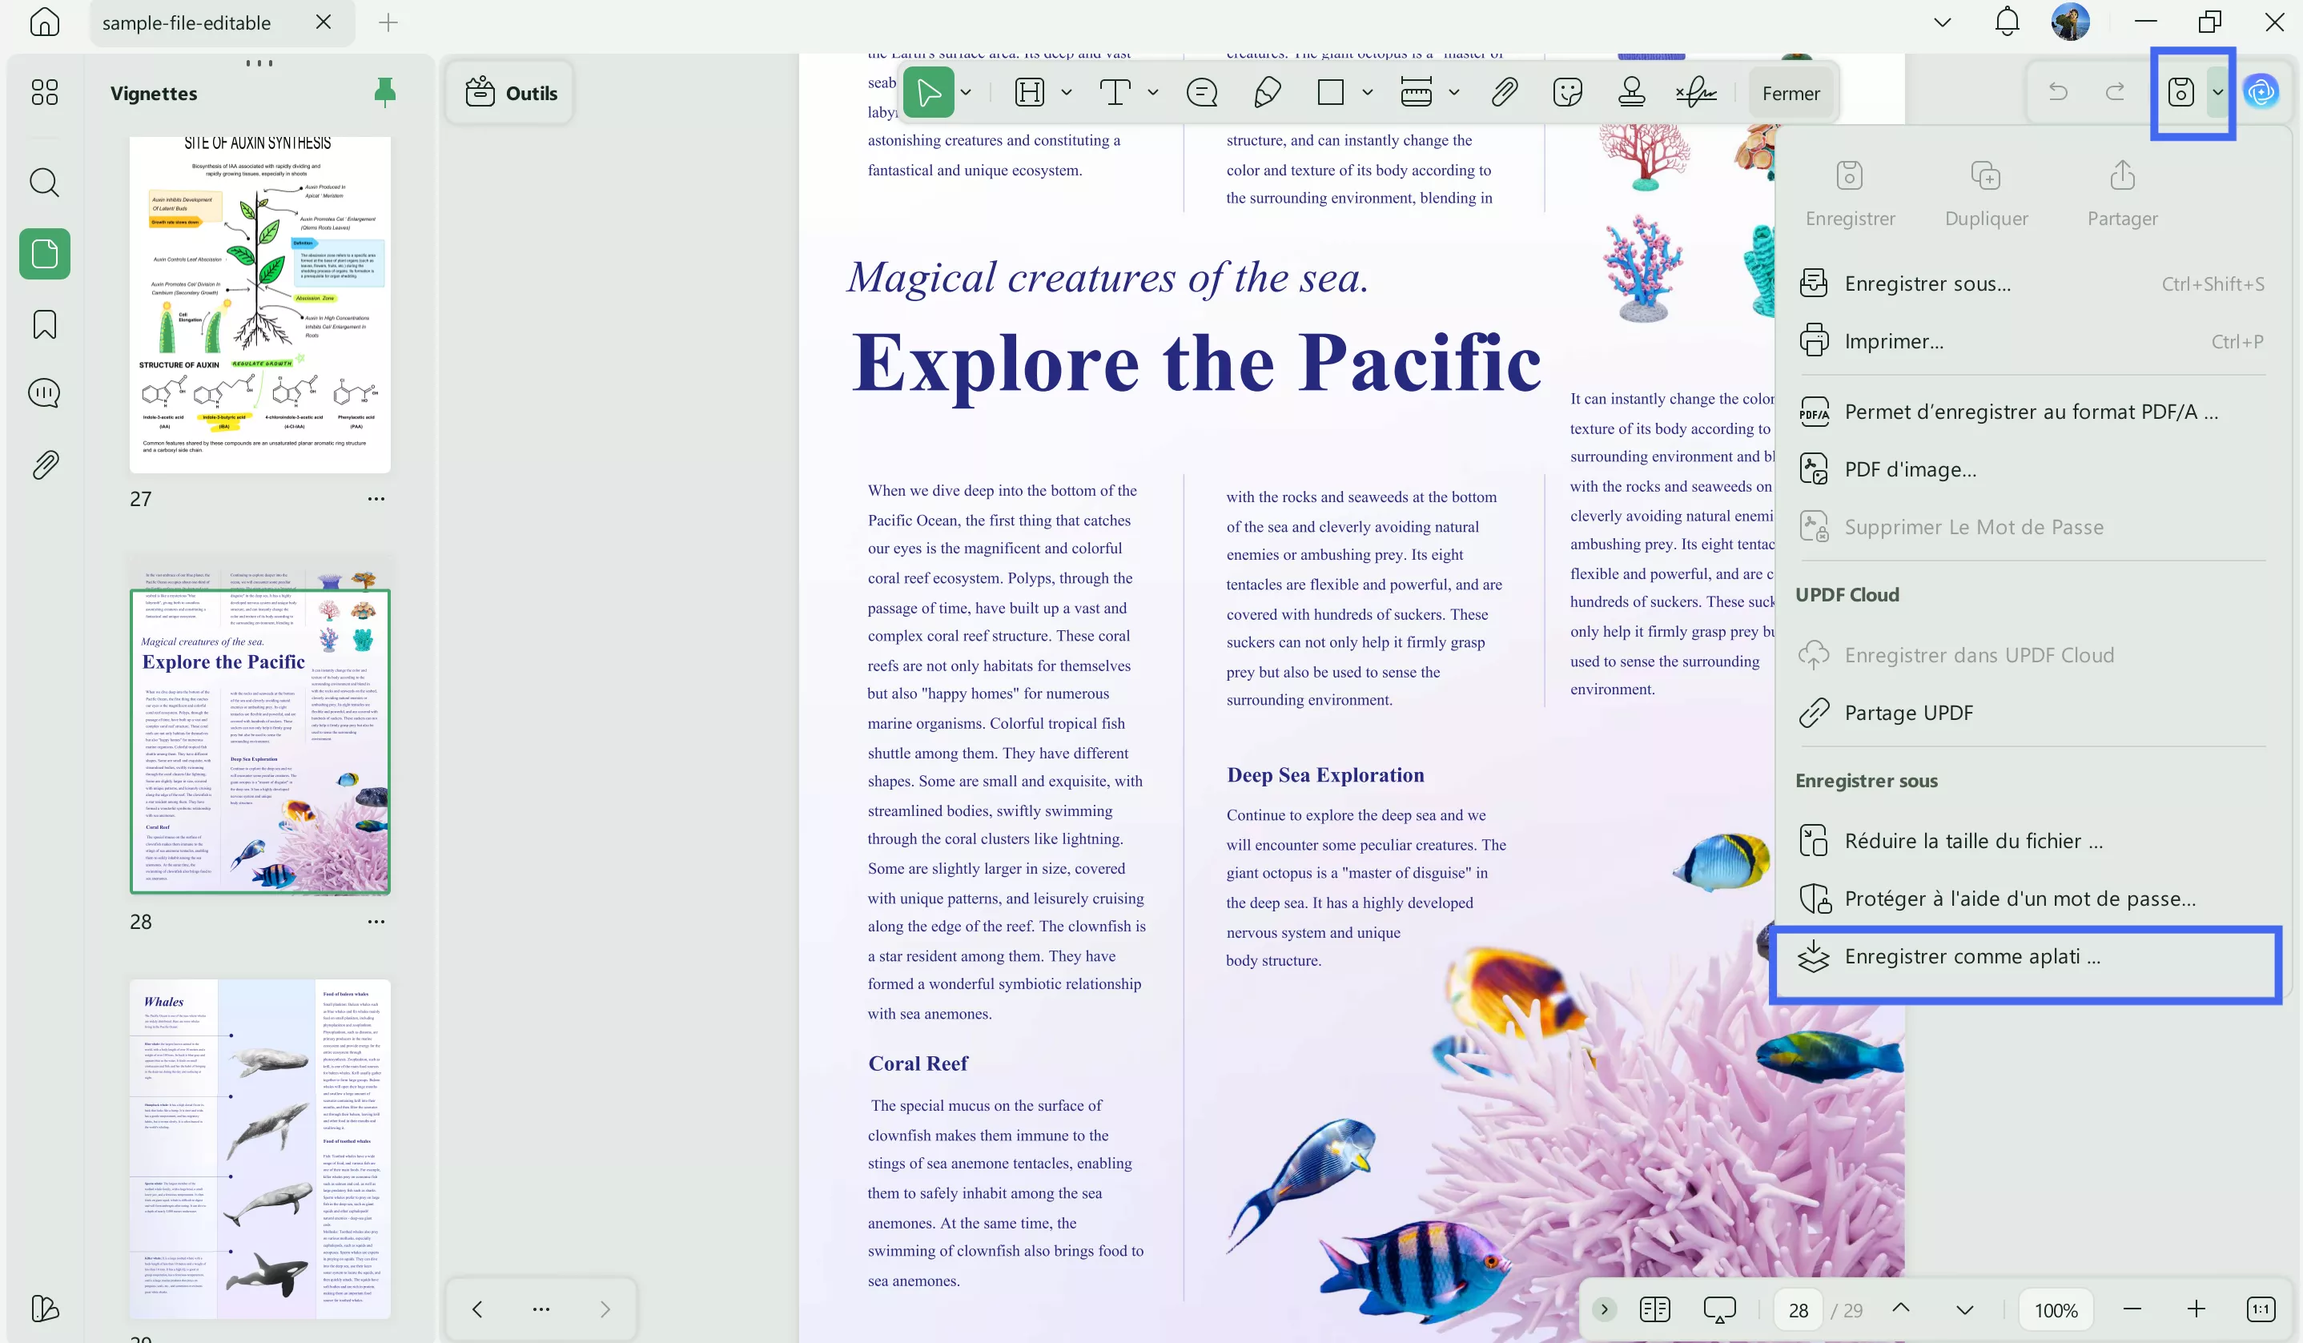Image resolution: width=2303 pixels, height=1343 pixels.
Task: Click Dupliquer in save panel
Action: (x=1986, y=193)
